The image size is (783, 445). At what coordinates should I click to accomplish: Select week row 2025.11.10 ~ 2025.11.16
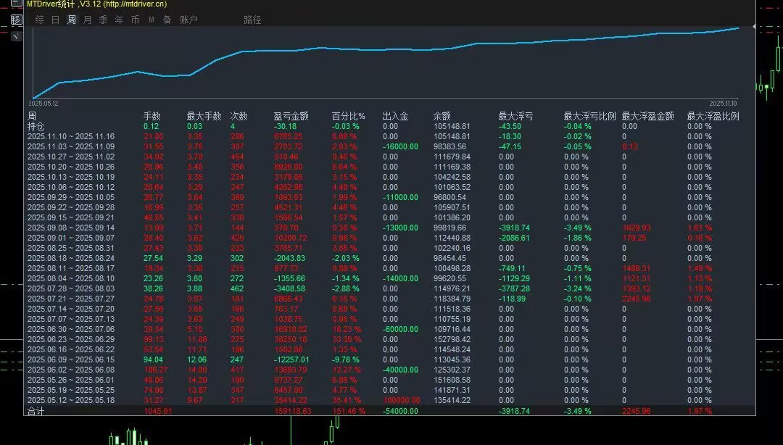tap(71, 136)
